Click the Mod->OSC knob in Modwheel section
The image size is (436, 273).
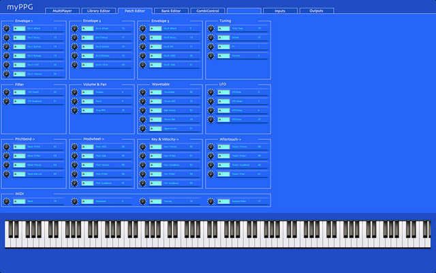tap(74, 147)
